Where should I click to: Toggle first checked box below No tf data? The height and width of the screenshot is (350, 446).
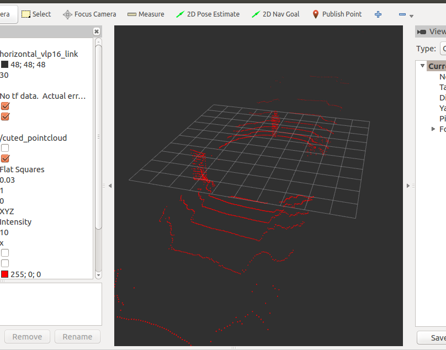point(5,106)
